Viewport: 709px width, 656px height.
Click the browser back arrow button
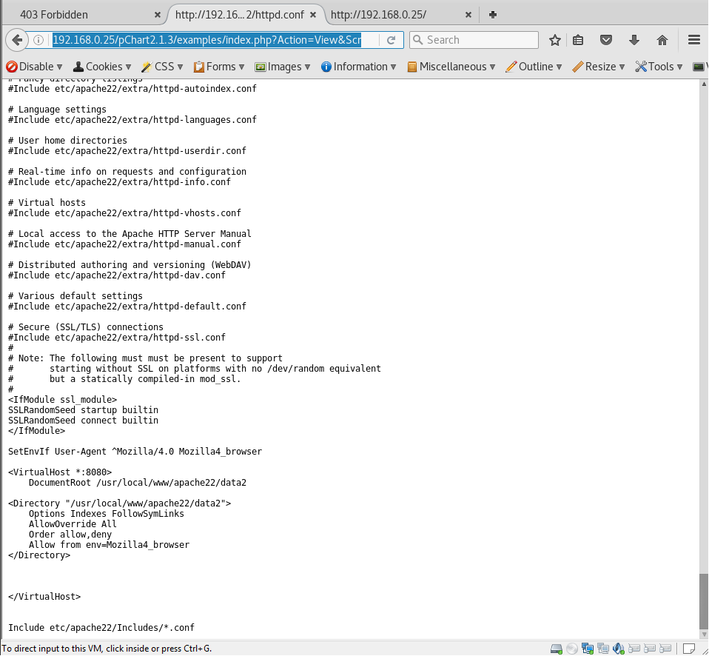pos(16,40)
